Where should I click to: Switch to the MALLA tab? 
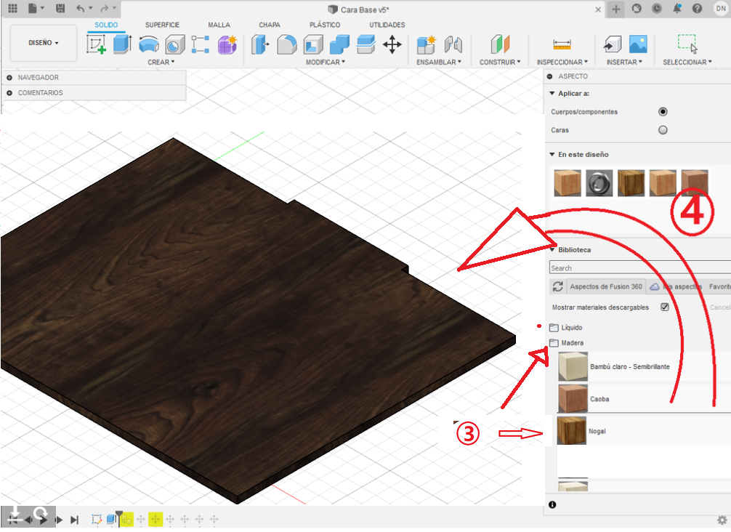pyautogui.click(x=219, y=25)
